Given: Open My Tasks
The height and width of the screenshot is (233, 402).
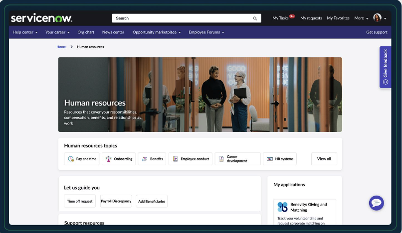Looking at the screenshot, I should point(280,18).
